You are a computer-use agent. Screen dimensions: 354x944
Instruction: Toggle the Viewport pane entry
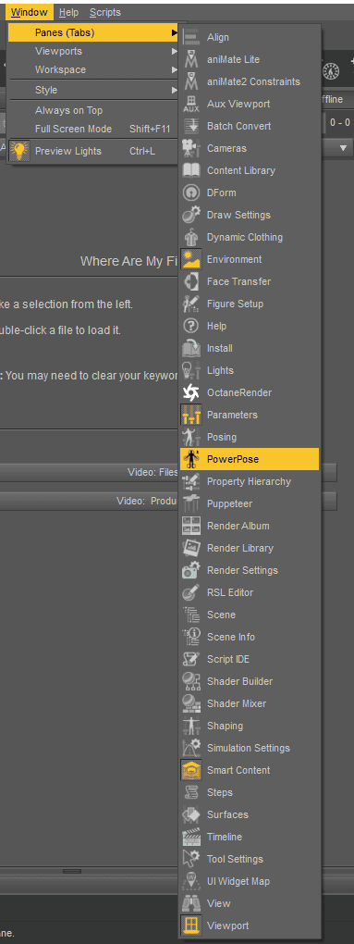[x=250, y=925]
